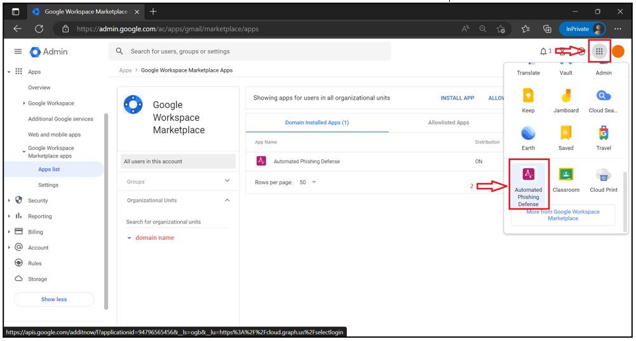
Task: Open Web and mobile apps
Action: (55, 135)
